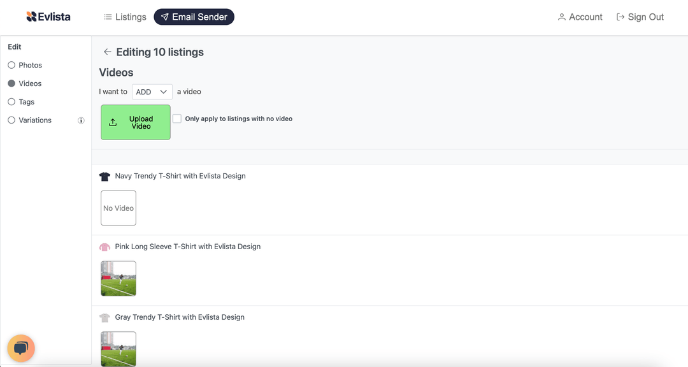This screenshot has height=367, width=688.
Task: Open the chat support widget
Action: 21,348
